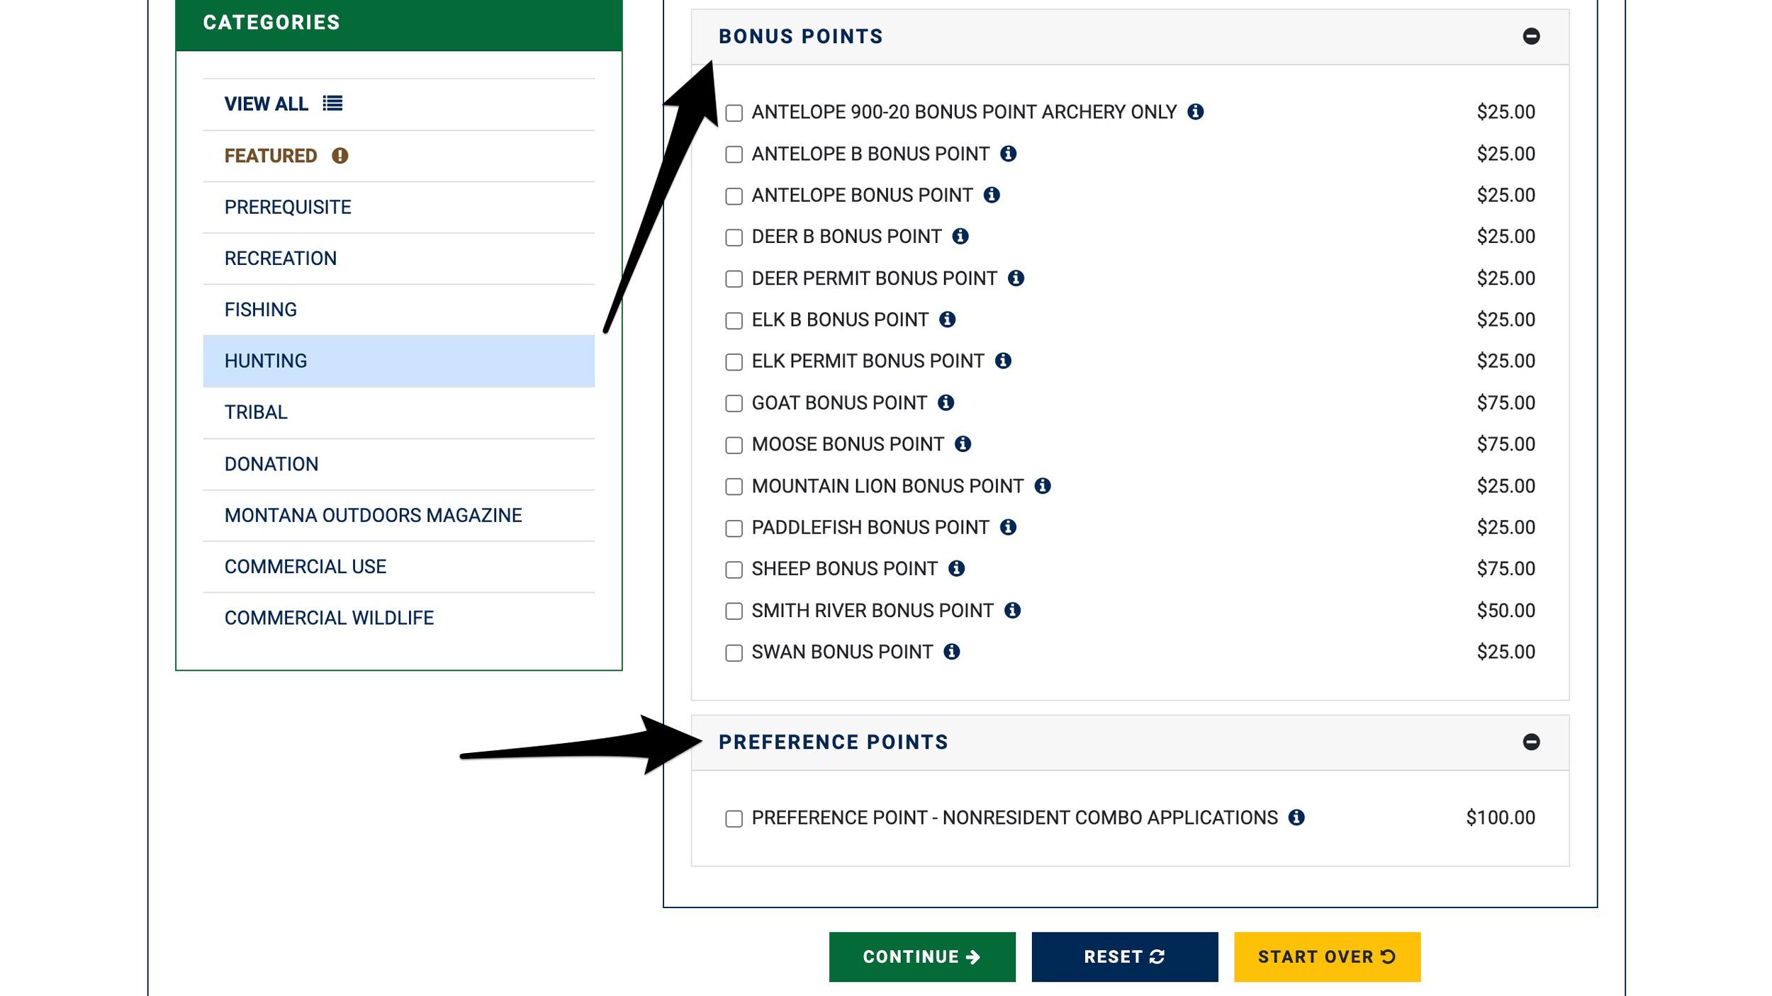
Task: Open info for Elk Permit Bonus Point
Action: coord(1003,361)
